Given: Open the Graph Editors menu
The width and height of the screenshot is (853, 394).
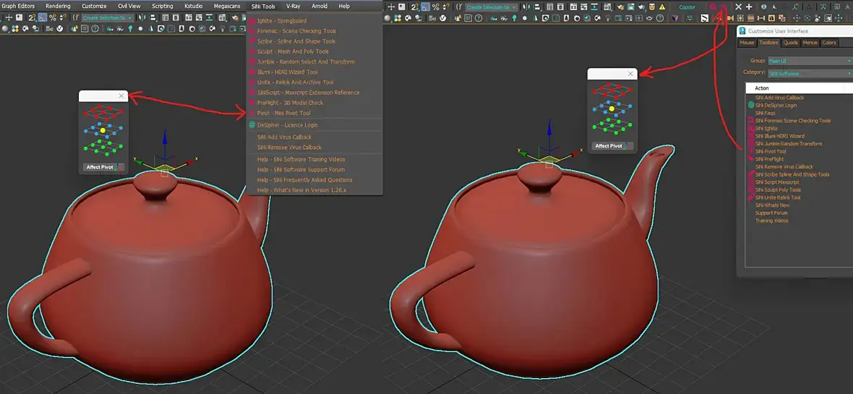Looking at the screenshot, I should click(18, 6).
